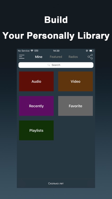Tap the 14:20 clock in status bar
Screen dimensions: 112x199
tap(56, 51)
